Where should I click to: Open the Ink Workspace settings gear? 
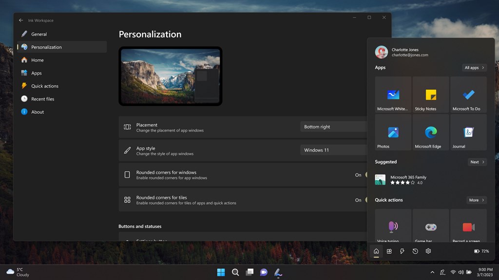click(x=428, y=251)
